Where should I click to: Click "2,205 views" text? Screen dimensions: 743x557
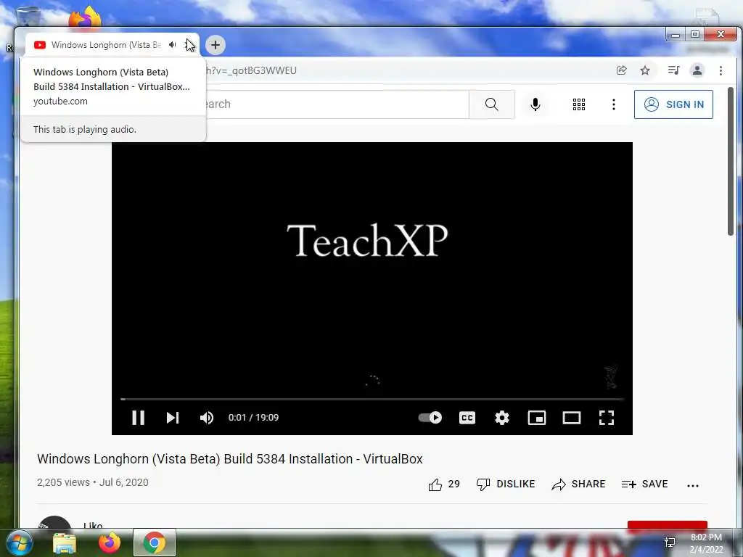pyautogui.click(x=63, y=482)
